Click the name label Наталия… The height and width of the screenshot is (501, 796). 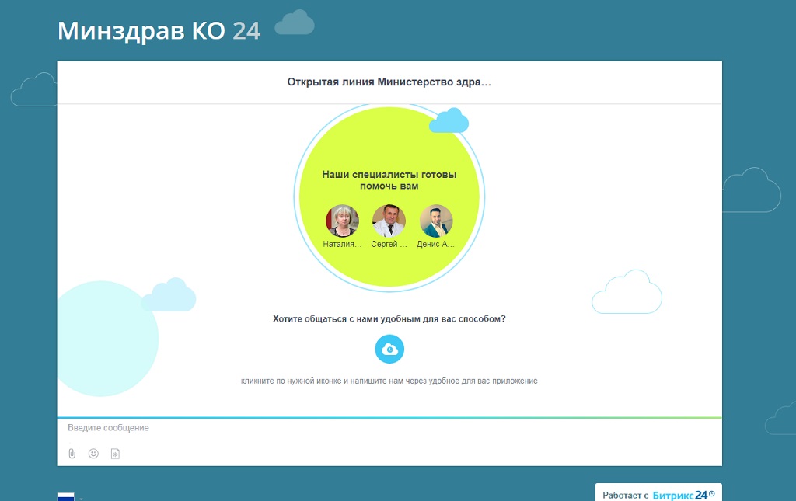click(x=342, y=244)
